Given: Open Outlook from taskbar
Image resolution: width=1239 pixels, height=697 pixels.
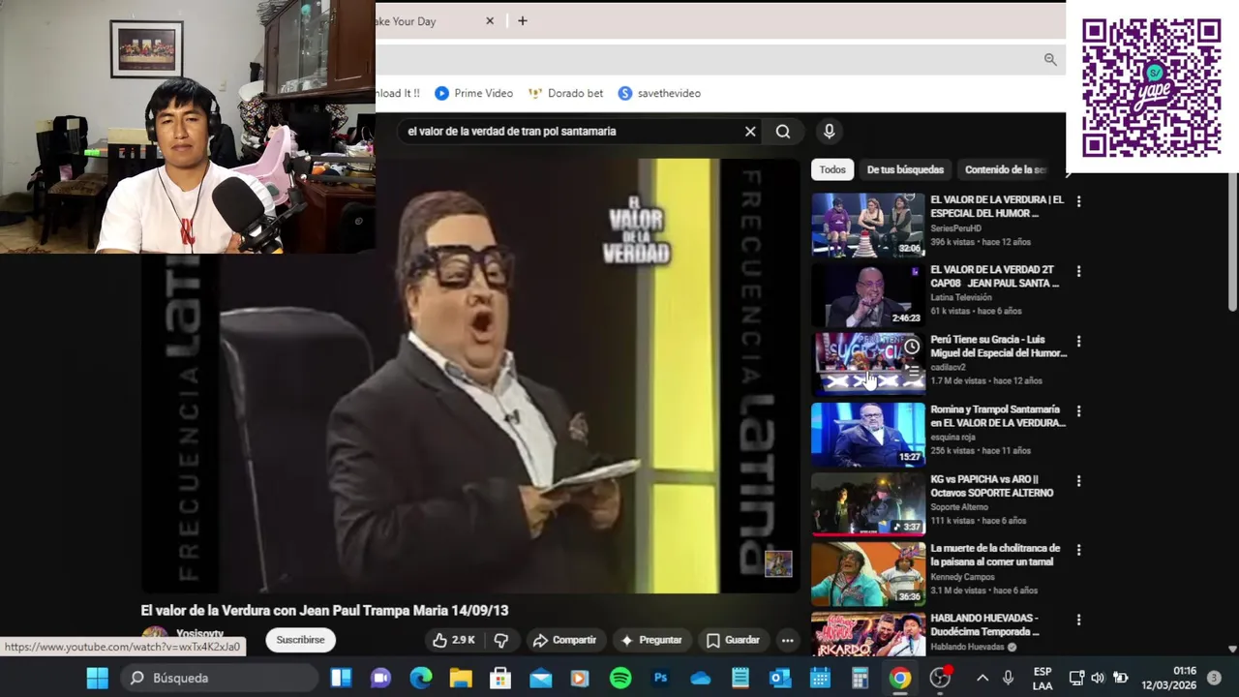Looking at the screenshot, I should 780,678.
